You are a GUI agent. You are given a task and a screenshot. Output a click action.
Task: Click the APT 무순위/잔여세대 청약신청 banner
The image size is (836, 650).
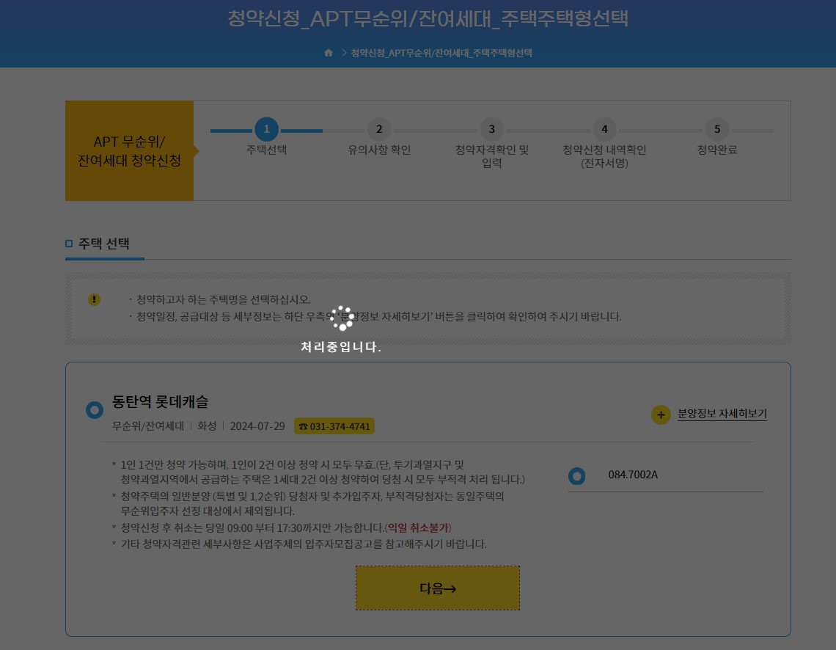click(130, 151)
